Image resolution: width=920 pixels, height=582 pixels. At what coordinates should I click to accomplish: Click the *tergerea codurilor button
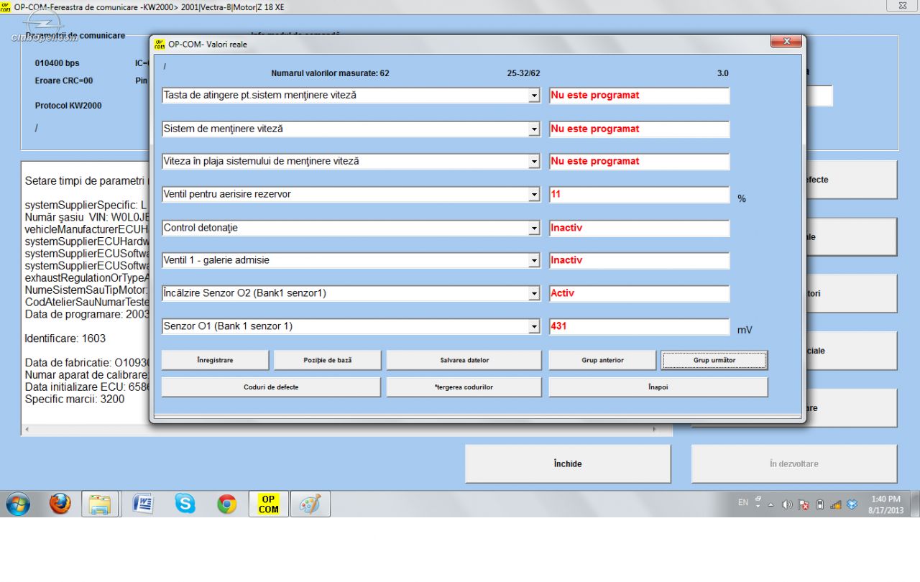click(464, 387)
